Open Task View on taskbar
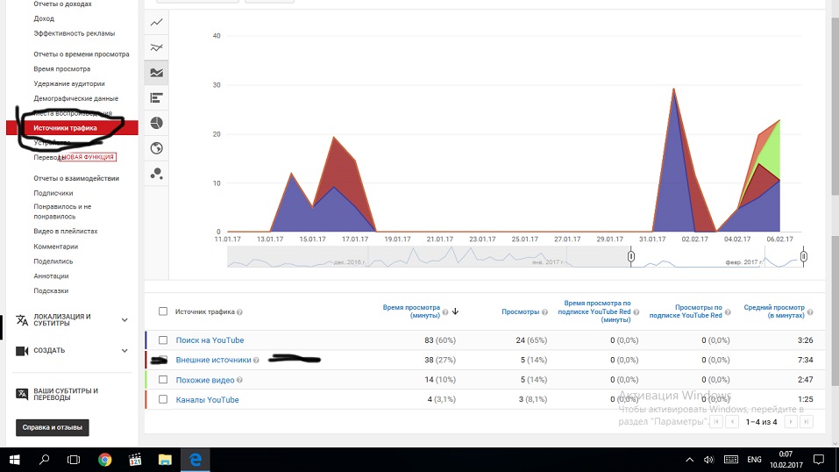The image size is (839, 472). click(x=74, y=460)
